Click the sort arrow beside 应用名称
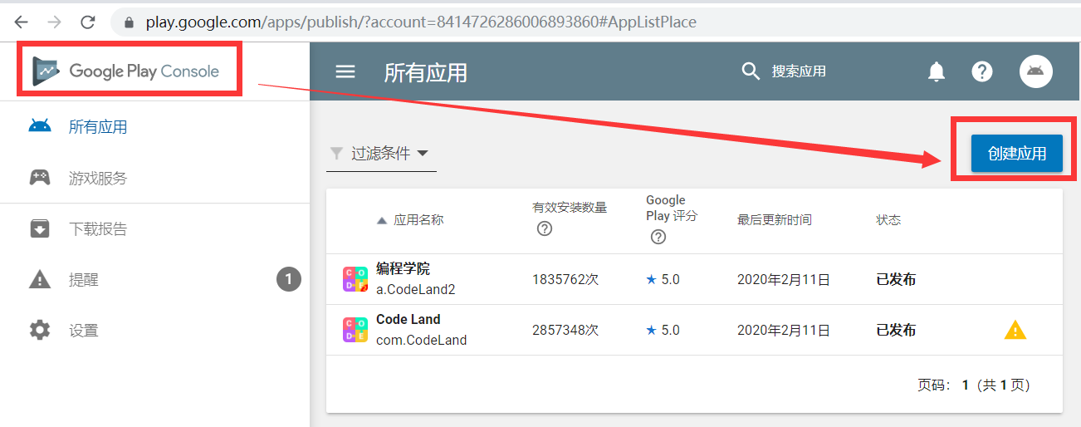Image resolution: width=1081 pixels, height=427 pixels. [382, 220]
